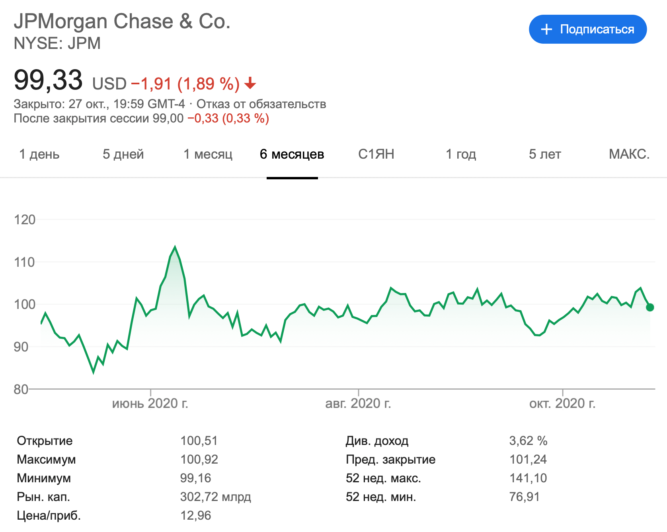
Task: Click the dividend yield 3,62 %
Action: (529, 441)
